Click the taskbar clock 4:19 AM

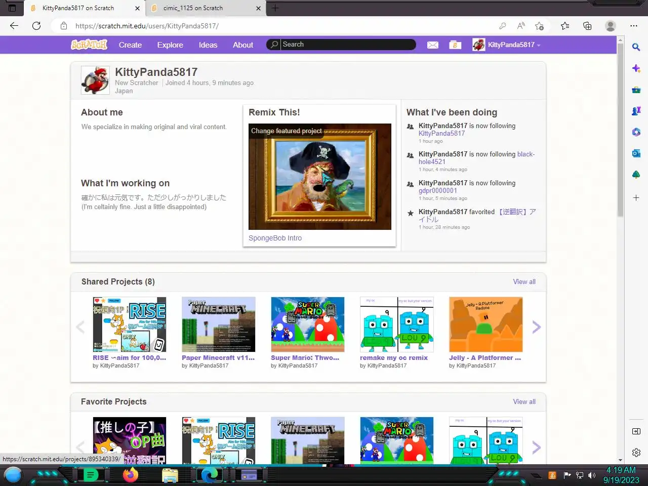(621, 470)
